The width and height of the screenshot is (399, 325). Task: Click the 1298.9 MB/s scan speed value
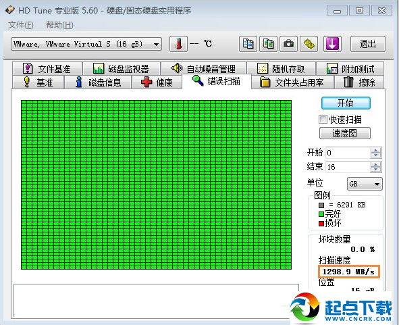pyautogui.click(x=348, y=272)
